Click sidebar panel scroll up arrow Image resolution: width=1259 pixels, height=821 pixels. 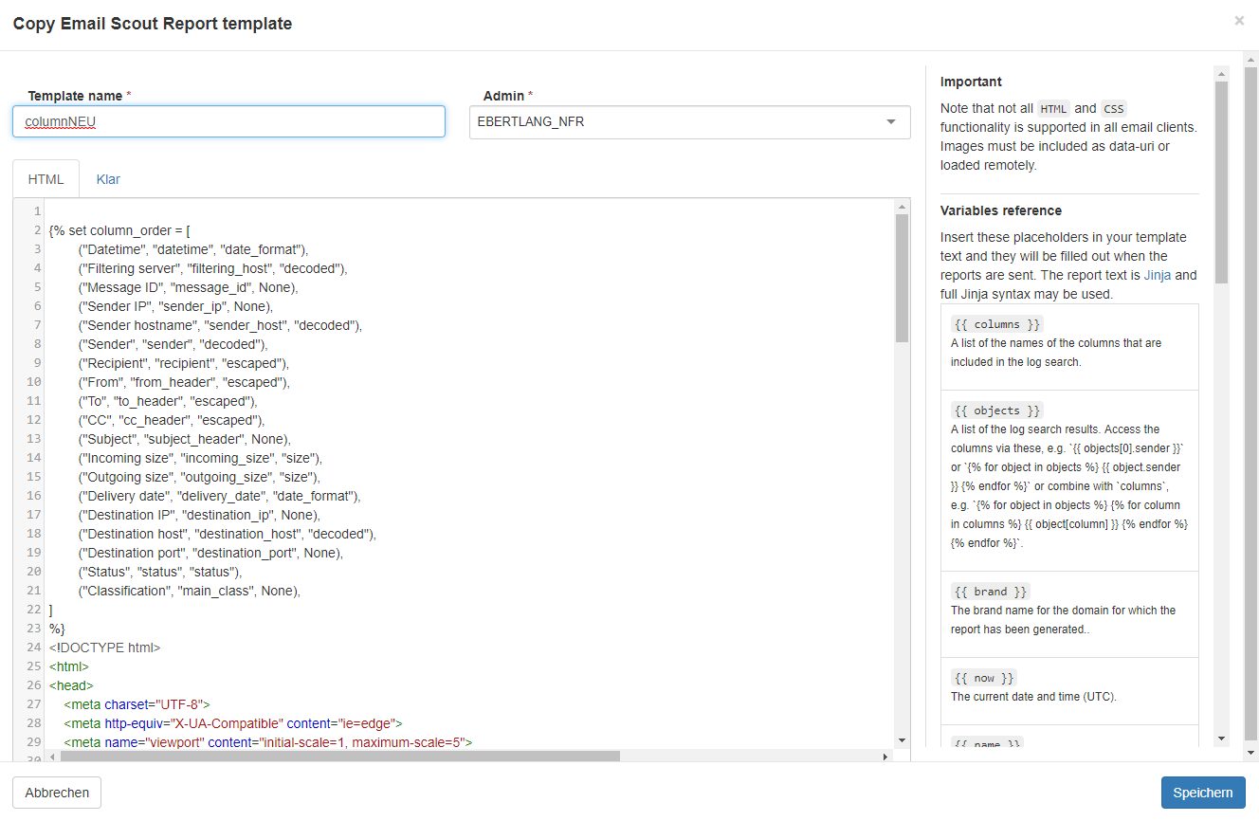tap(1221, 73)
